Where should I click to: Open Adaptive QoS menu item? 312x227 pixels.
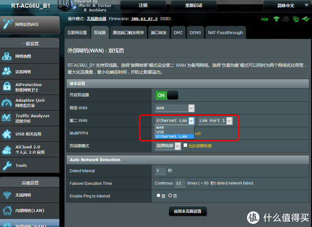click(30, 102)
